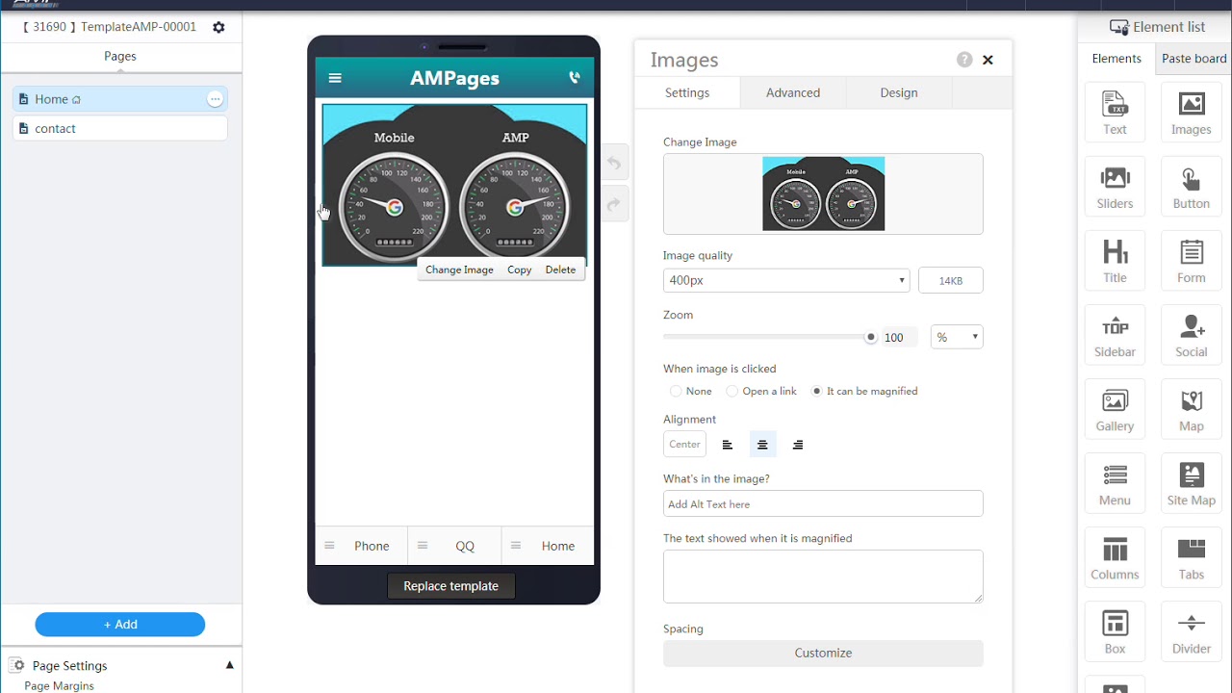This screenshot has width=1232, height=693.
Task: Align image to the left
Action: pos(728,445)
